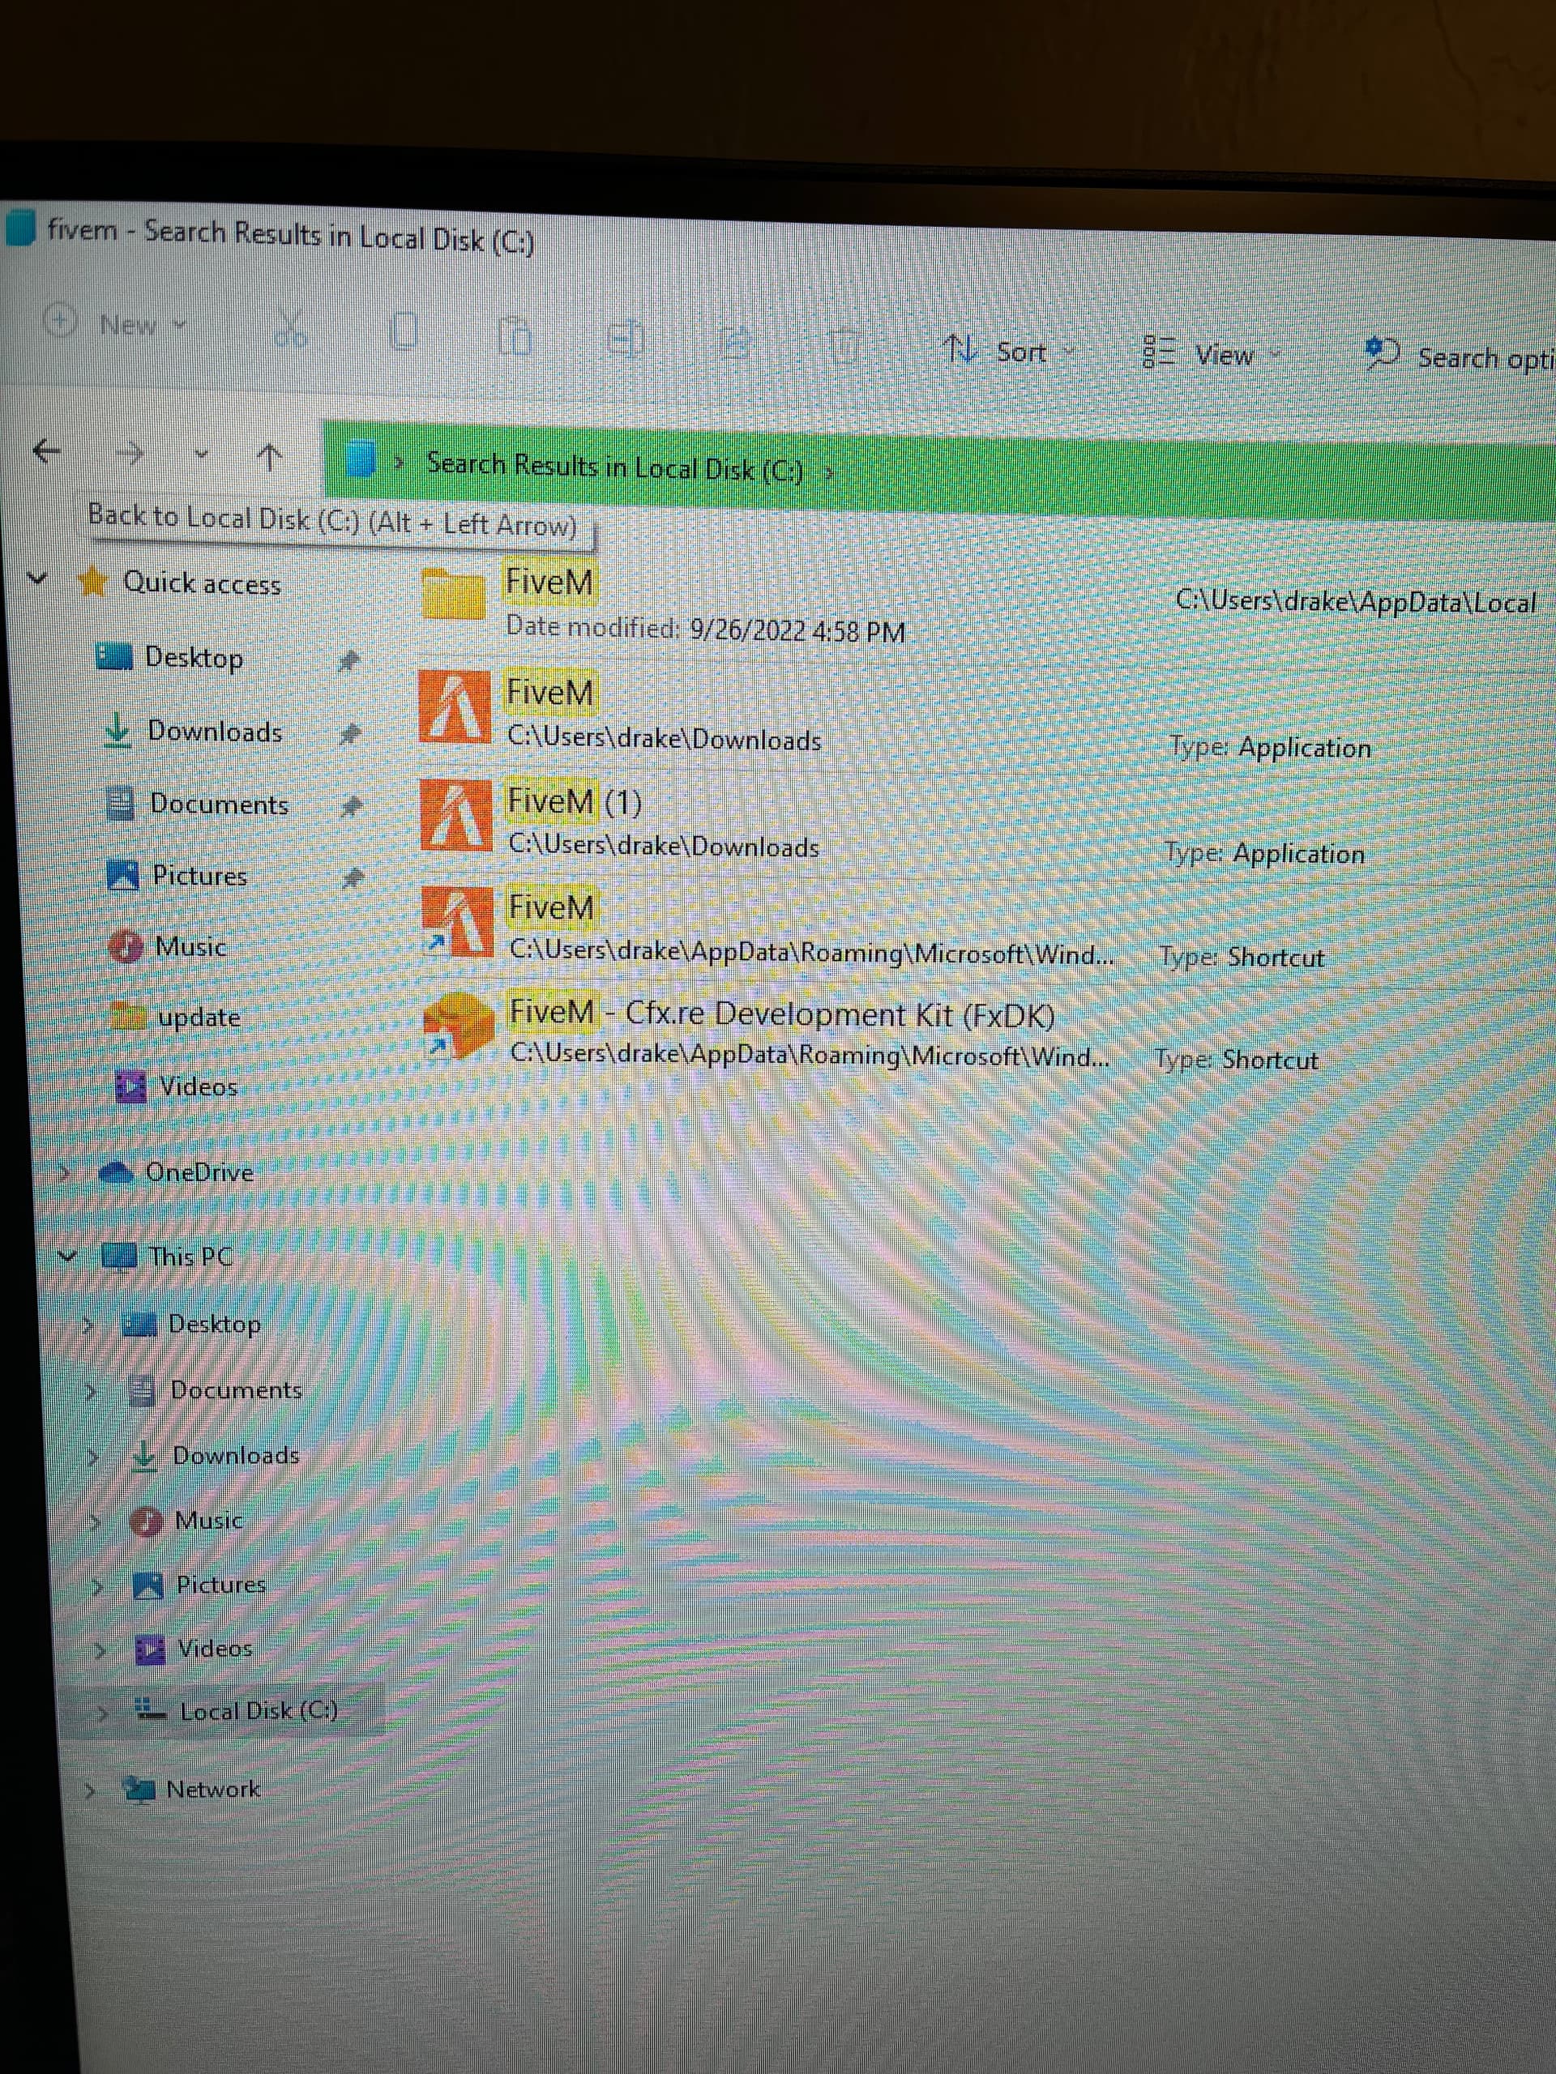Click the Back arrow navigation button
The image size is (1556, 2074).
pyautogui.click(x=47, y=451)
